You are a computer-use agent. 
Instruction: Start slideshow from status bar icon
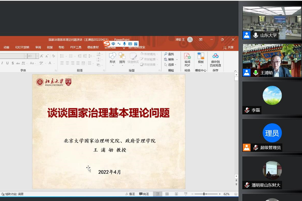tap(186, 194)
